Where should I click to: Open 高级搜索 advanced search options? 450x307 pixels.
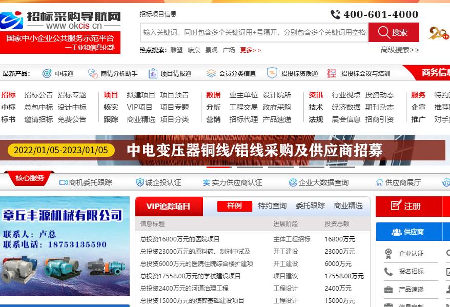[399, 50]
